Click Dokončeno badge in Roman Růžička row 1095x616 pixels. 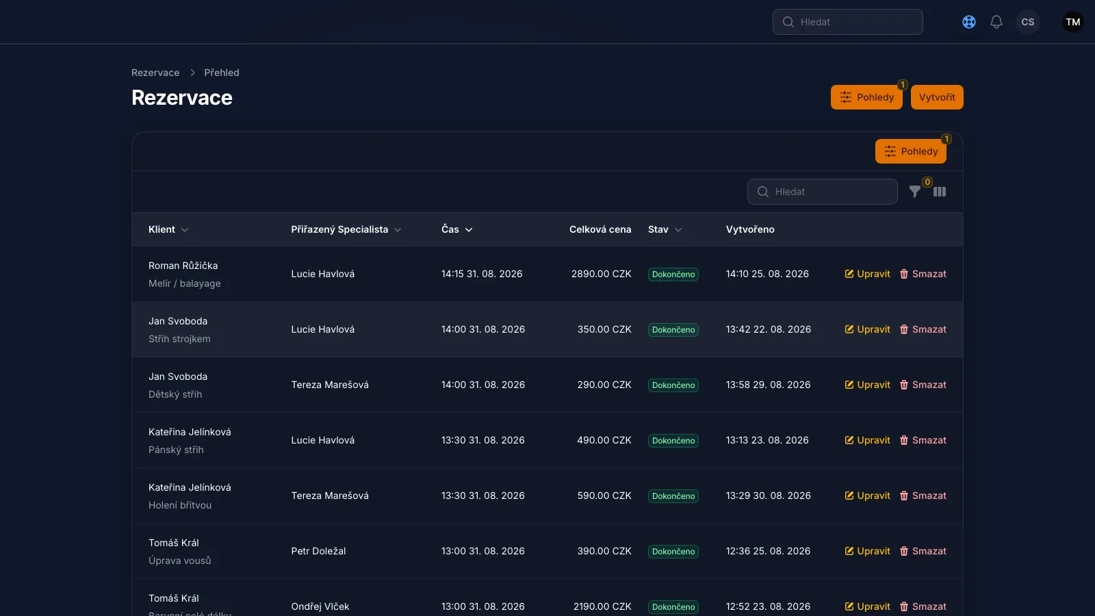(673, 274)
